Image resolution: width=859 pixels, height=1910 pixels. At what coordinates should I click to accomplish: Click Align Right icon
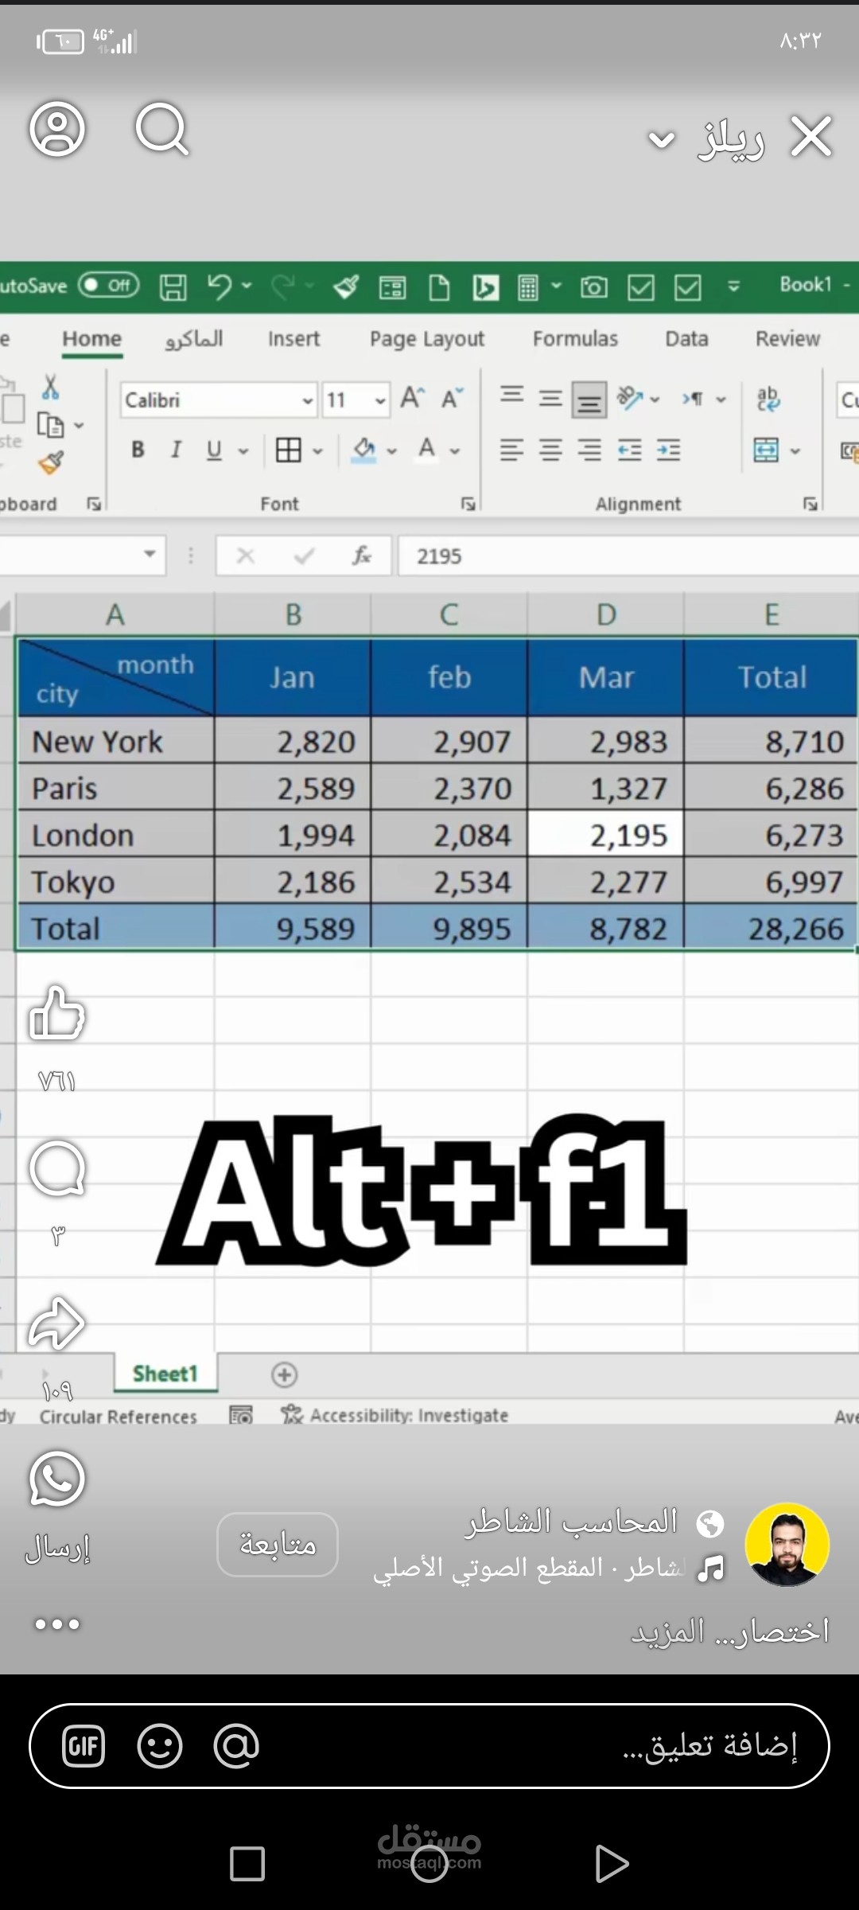pos(589,450)
